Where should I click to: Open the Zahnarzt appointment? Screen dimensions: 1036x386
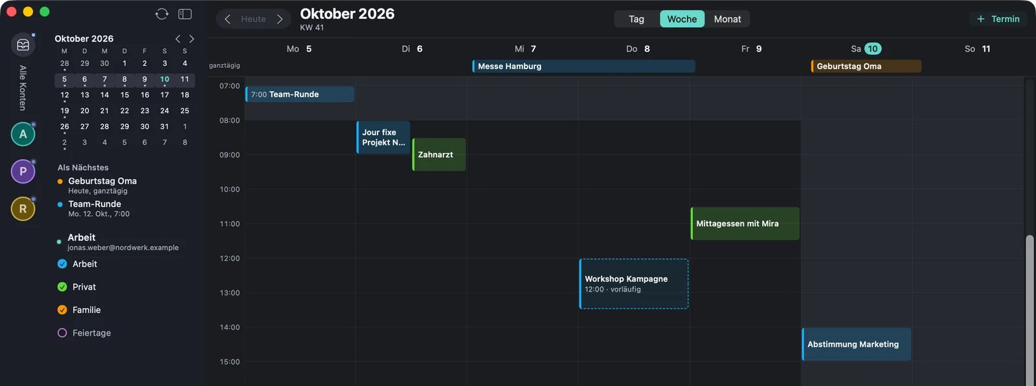click(x=439, y=155)
